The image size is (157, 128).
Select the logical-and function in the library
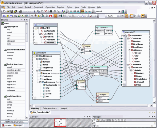[x=11, y=82]
